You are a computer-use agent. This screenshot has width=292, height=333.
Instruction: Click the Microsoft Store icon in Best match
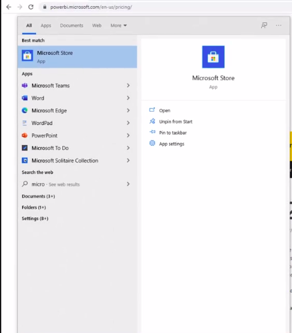click(x=27, y=55)
